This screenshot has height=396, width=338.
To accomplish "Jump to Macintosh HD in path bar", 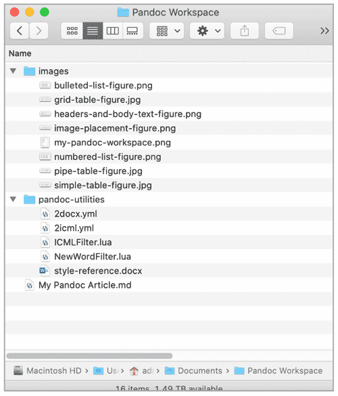I will click(47, 371).
